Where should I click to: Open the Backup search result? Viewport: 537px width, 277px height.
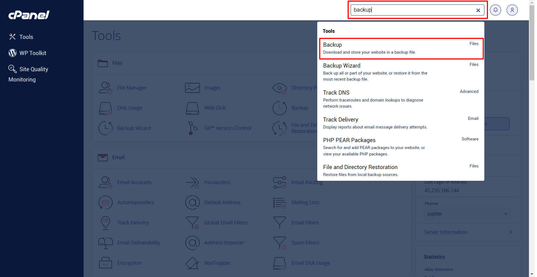click(401, 48)
